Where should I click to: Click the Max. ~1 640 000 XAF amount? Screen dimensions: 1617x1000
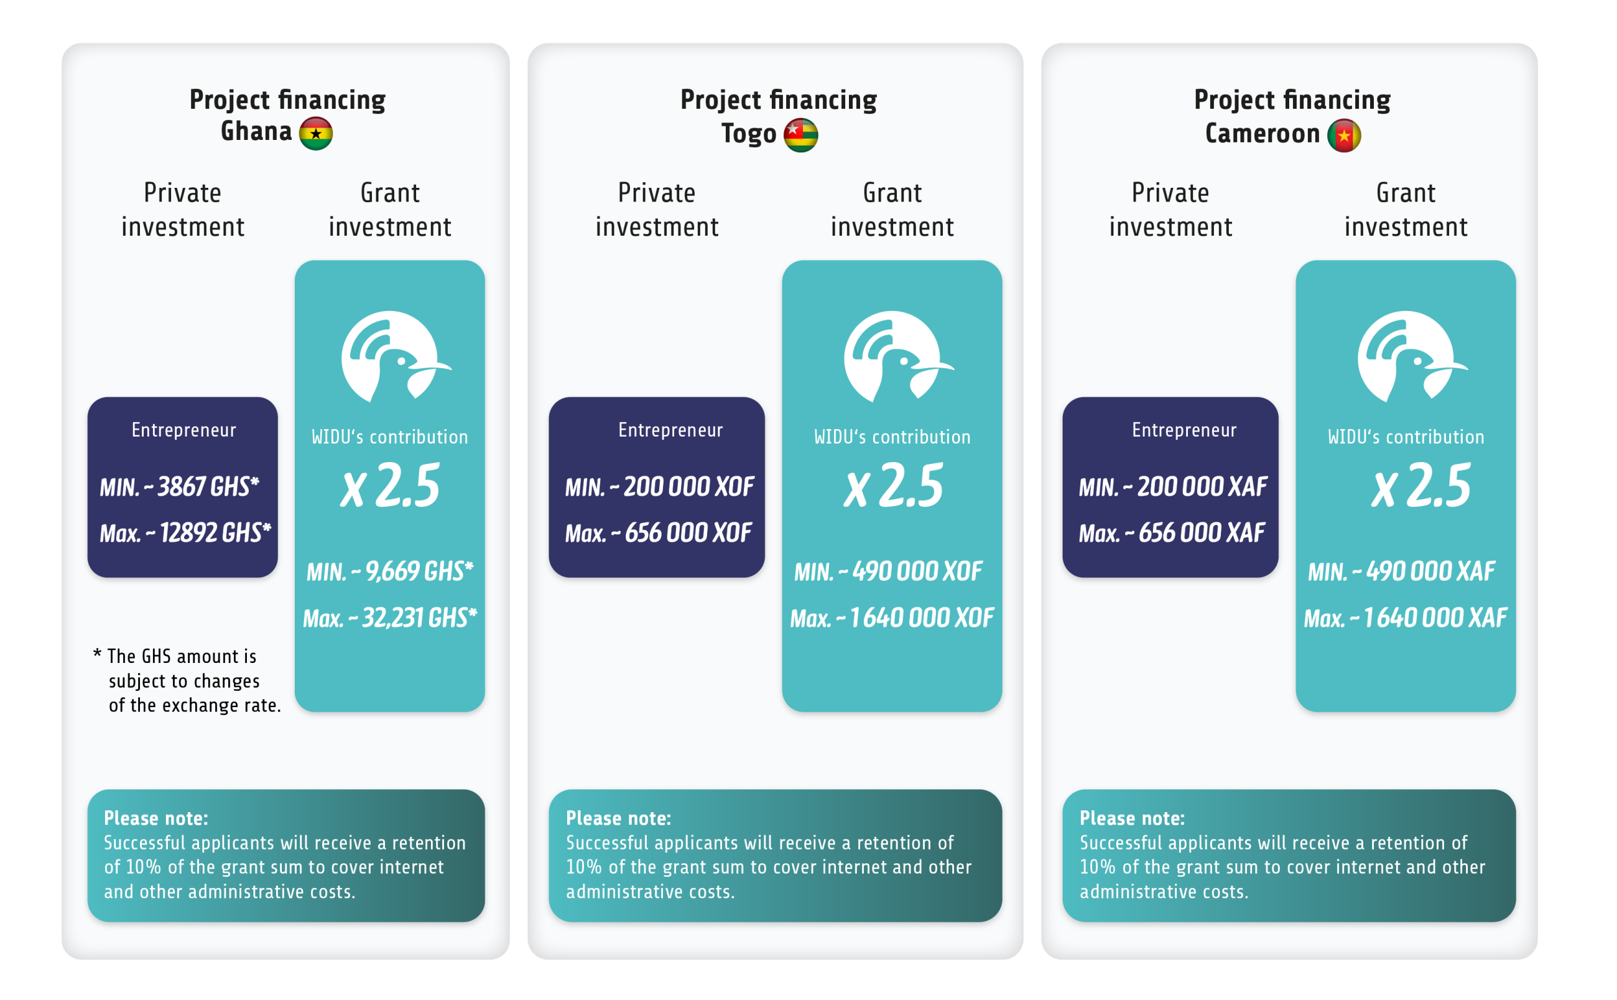click(1405, 618)
